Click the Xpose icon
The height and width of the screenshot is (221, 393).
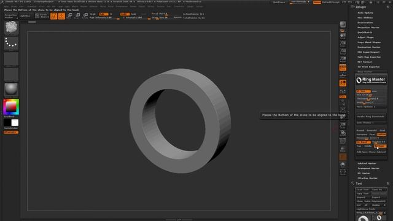[x=343, y=172]
